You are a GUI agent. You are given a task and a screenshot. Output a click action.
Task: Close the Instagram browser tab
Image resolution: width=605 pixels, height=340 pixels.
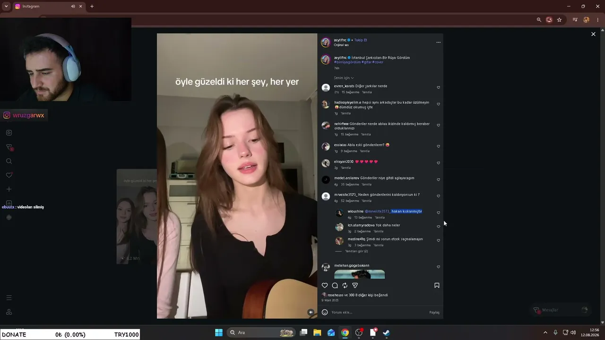81,6
